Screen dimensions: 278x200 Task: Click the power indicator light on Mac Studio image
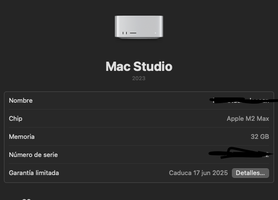(156, 33)
